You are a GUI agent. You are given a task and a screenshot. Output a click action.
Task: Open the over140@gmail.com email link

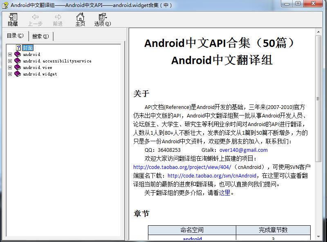pyautogui.click(x=243, y=150)
